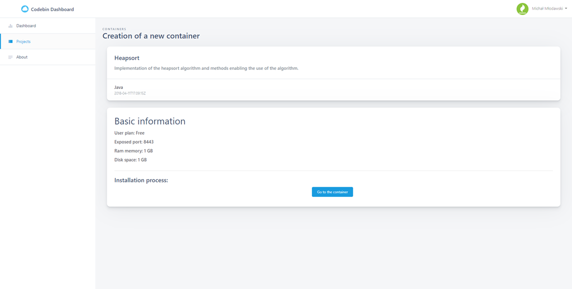572x289 pixels.
Task: Select the Projects sidebar item
Action: click(23, 41)
